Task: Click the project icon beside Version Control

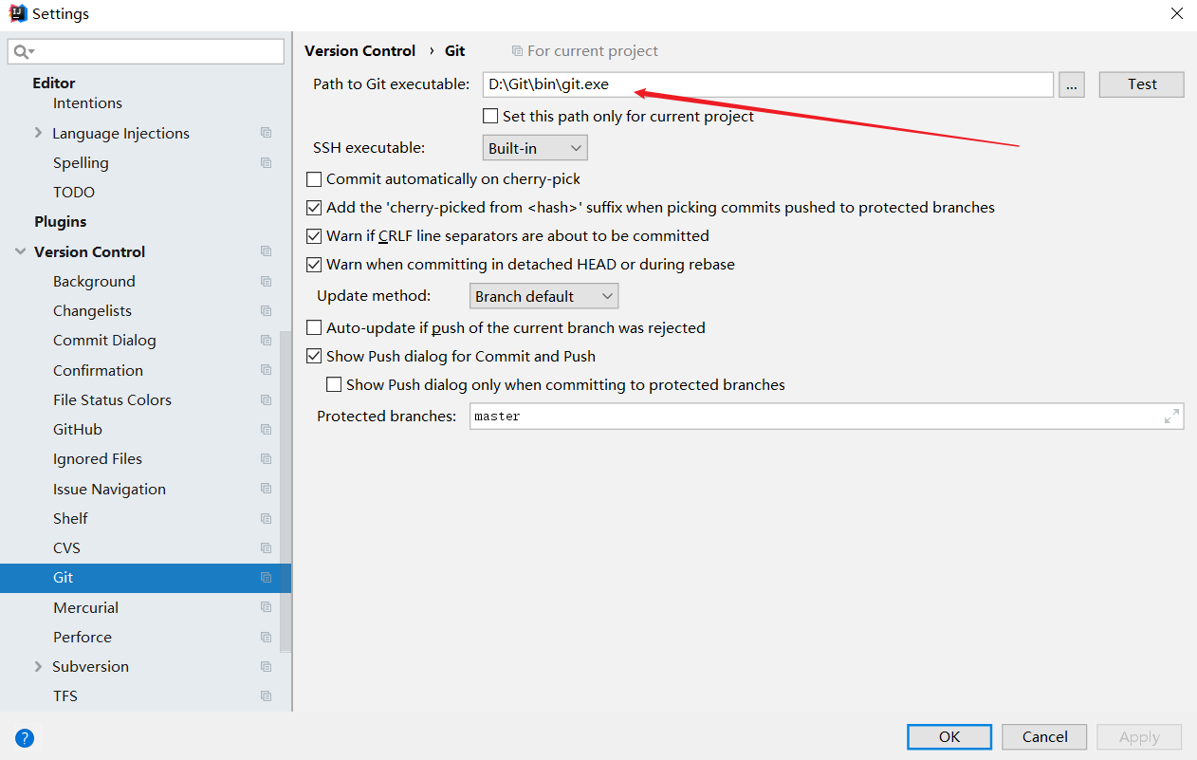Action: pos(266,251)
